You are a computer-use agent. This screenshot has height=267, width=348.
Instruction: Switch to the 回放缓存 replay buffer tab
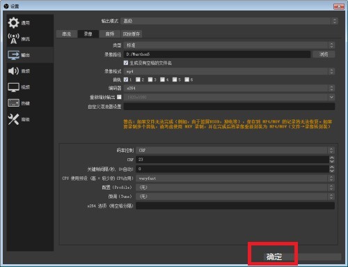132,34
